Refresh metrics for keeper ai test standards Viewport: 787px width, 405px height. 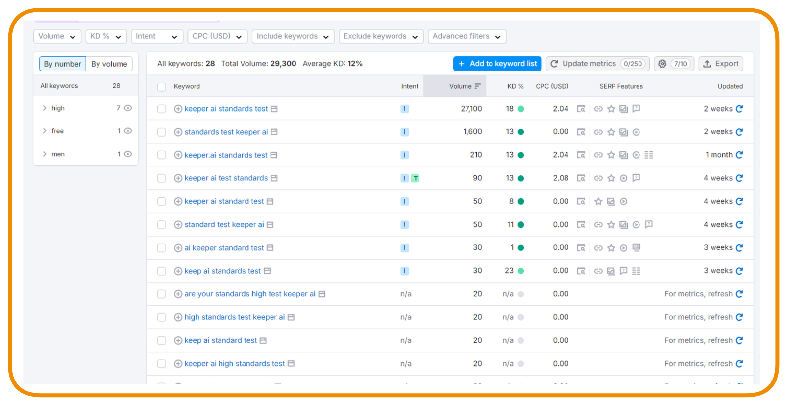739,178
